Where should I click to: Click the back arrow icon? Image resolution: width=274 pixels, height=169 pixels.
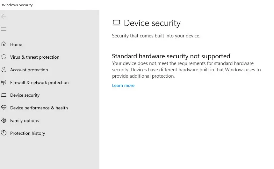click(4, 16)
